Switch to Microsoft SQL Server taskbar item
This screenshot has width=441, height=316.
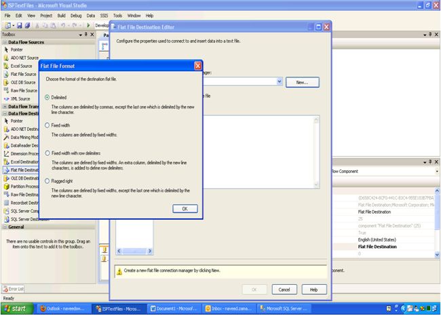[x=284, y=309]
